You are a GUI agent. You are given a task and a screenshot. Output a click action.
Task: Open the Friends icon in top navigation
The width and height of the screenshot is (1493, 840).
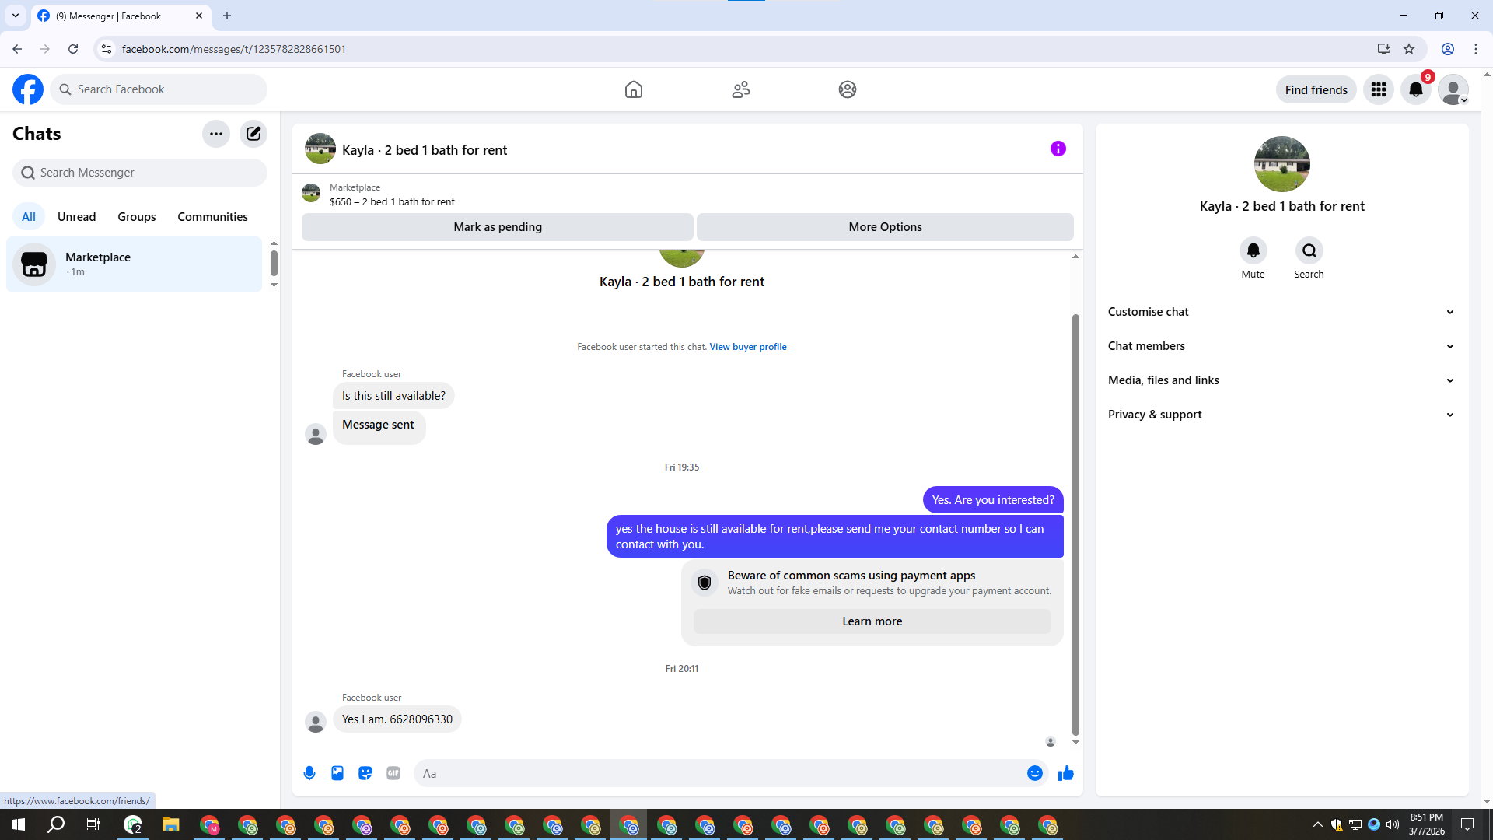[x=741, y=89]
